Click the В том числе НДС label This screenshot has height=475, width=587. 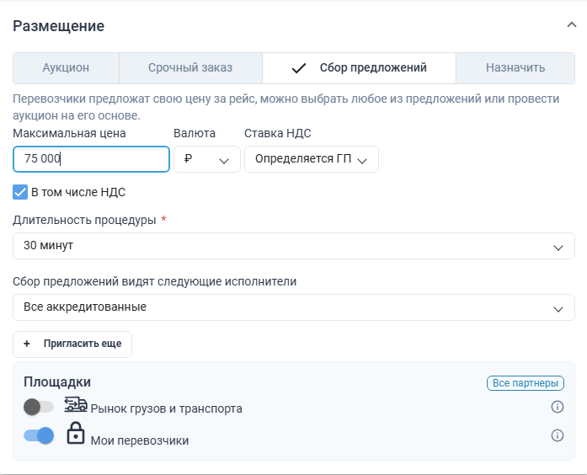tap(78, 192)
